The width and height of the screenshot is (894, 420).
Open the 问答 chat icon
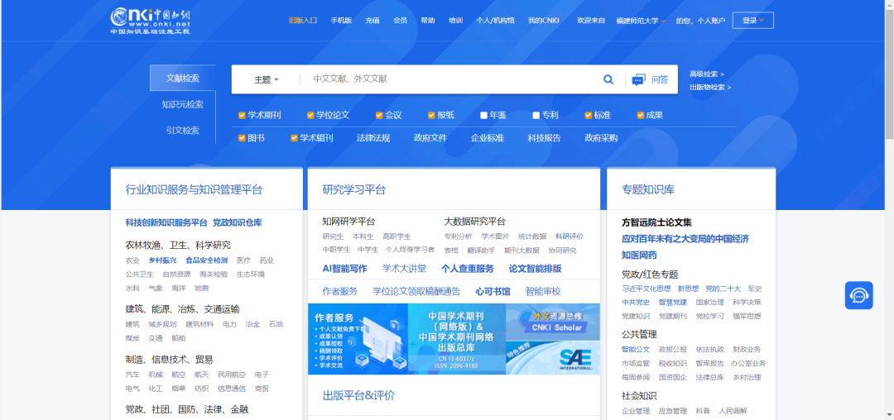638,79
